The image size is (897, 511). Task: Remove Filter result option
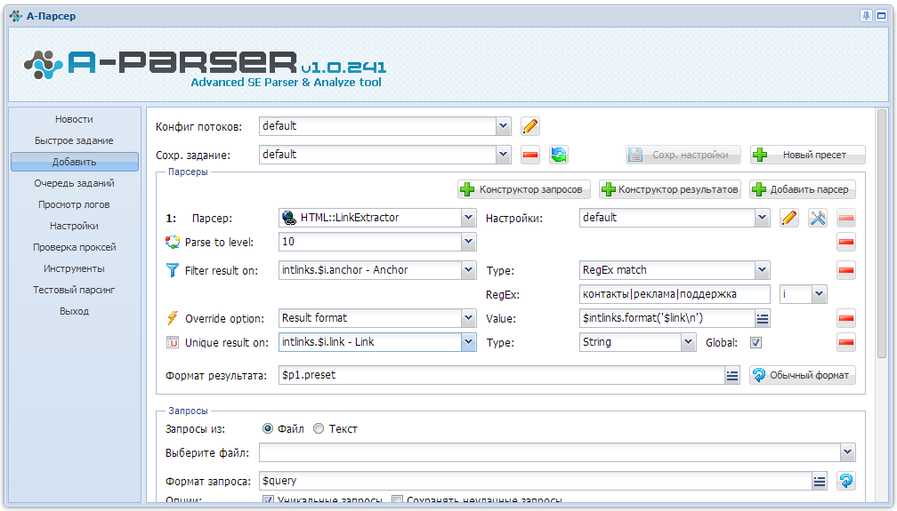(x=846, y=270)
